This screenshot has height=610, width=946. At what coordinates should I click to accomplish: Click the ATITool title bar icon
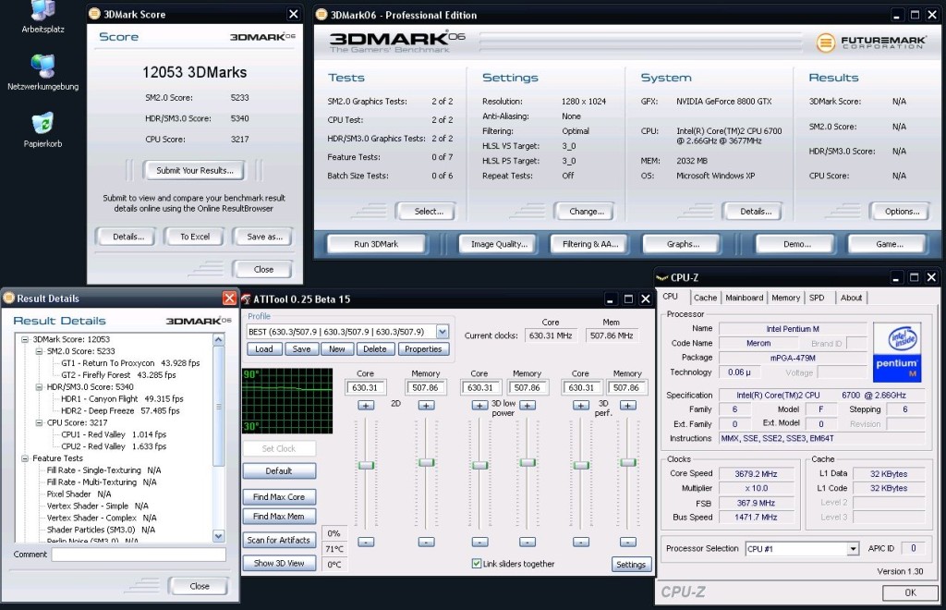tap(246, 299)
